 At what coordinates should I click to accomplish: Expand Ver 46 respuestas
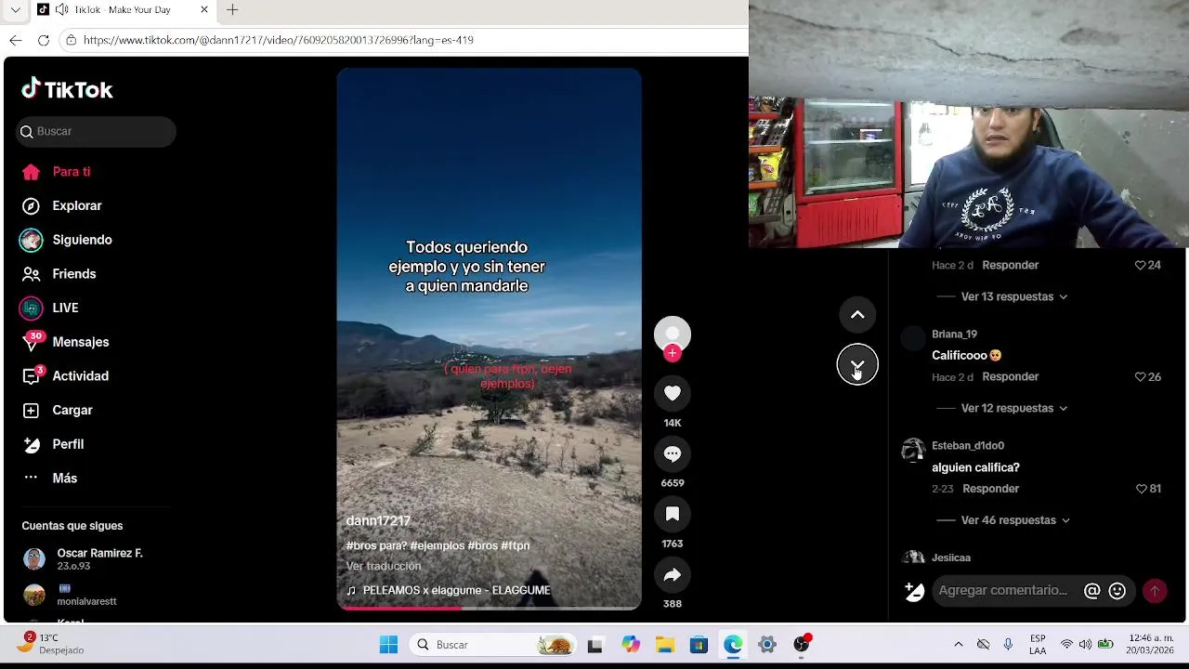[1015, 520]
